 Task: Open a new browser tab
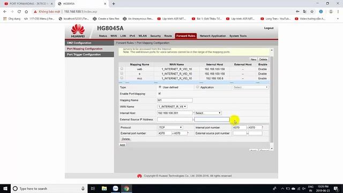114,4
